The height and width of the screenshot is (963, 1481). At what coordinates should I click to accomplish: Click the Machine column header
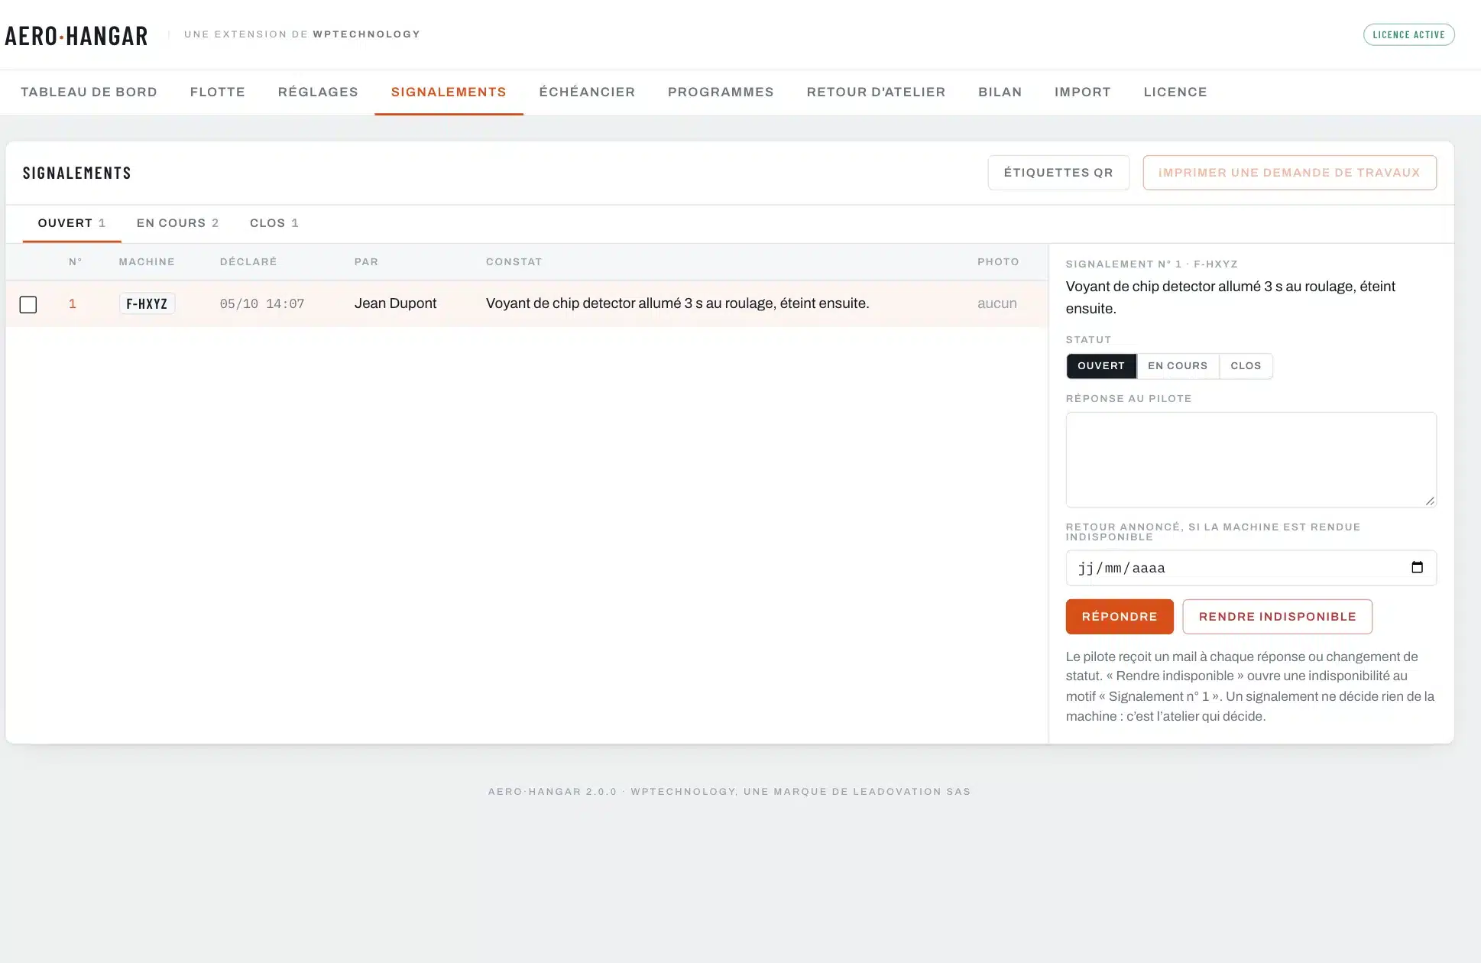(x=147, y=261)
